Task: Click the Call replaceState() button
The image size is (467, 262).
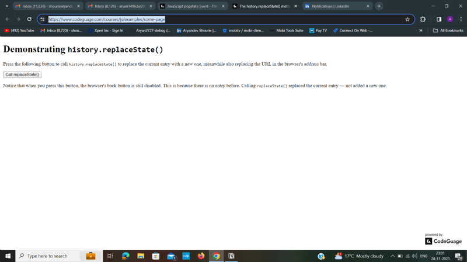Action: click(x=22, y=75)
